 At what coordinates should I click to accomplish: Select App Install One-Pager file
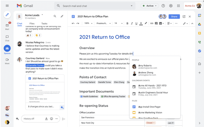click(x=155, y=107)
